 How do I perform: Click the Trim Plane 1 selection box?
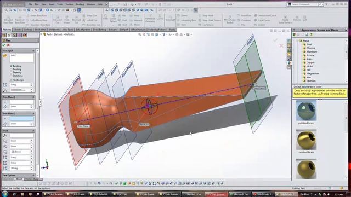(21, 102)
